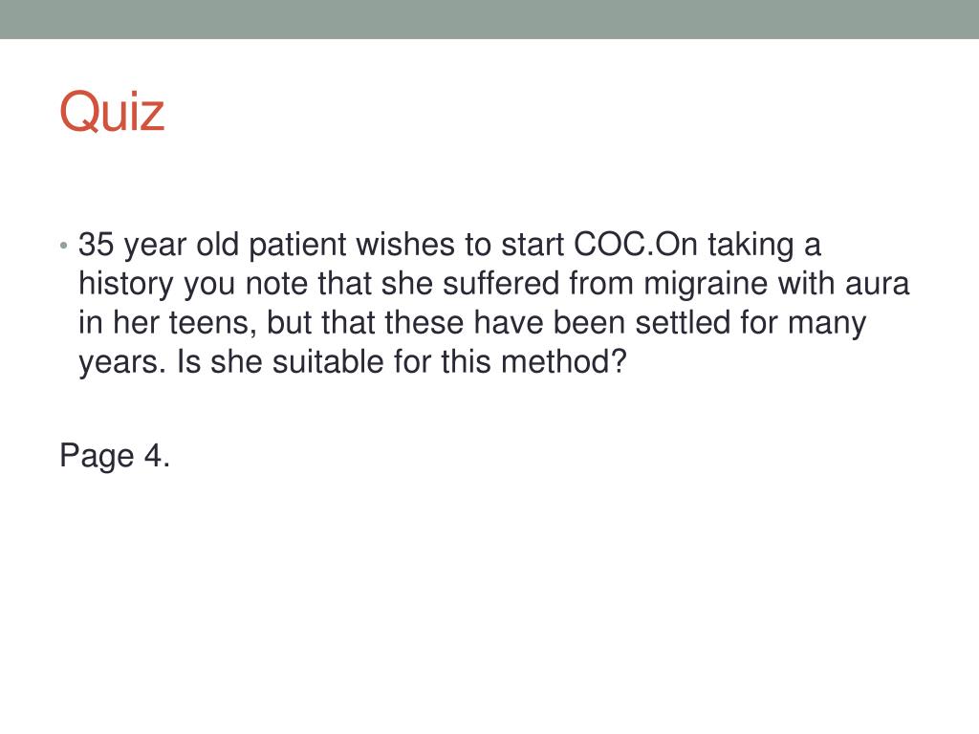Click the word "note" in second line
Screen dimensions: 979x734
tap(276, 285)
